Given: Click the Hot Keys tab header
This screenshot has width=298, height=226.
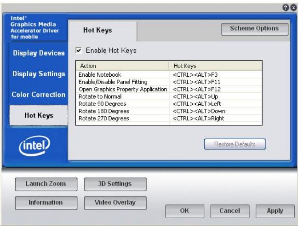Looking at the screenshot, I should tap(103, 30).
